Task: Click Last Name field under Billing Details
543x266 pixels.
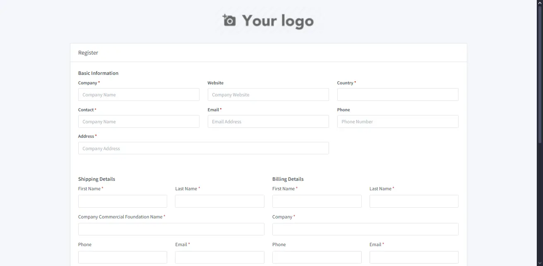Action: pyautogui.click(x=414, y=201)
